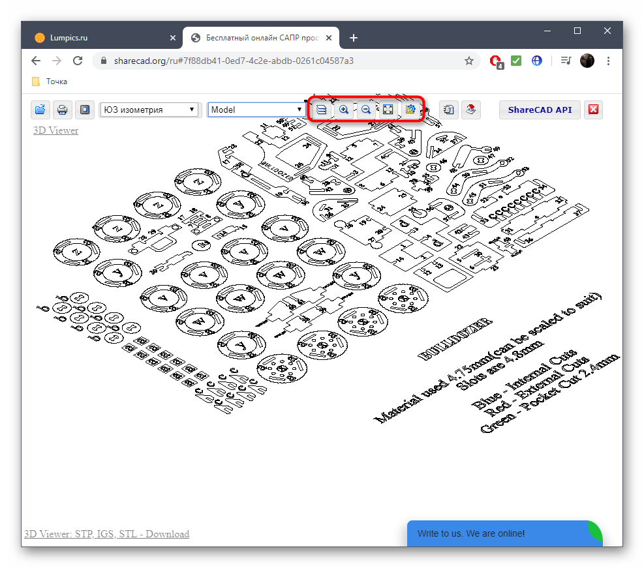
Task: Close the browser window
Action: (x=607, y=31)
